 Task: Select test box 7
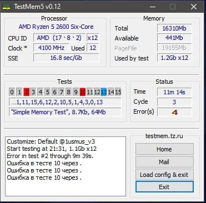click(x=62, y=92)
